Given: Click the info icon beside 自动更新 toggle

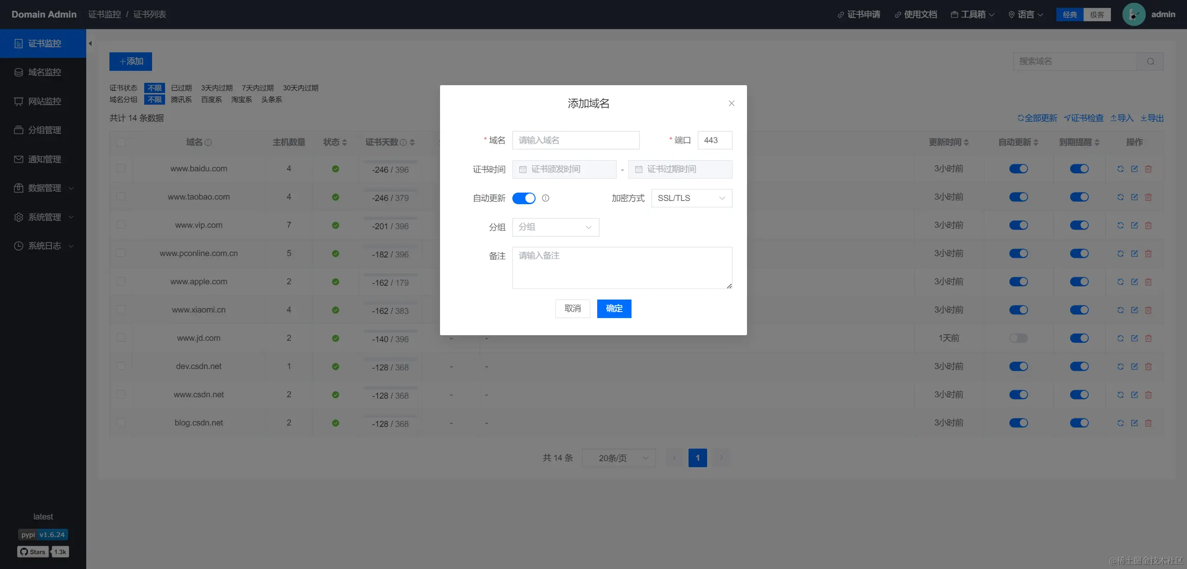Looking at the screenshot, I should 546,198.
